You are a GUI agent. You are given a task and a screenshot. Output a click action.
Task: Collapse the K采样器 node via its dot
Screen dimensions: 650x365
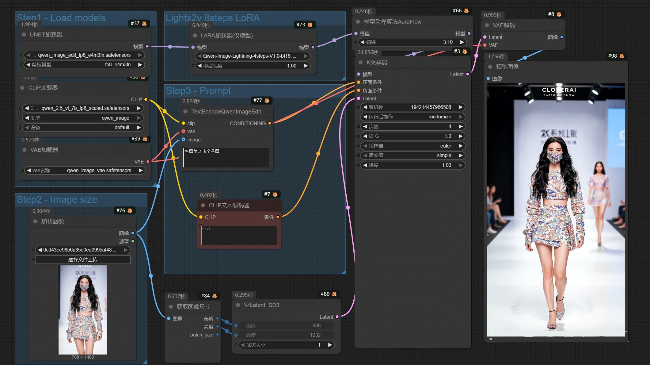[361, 63]
